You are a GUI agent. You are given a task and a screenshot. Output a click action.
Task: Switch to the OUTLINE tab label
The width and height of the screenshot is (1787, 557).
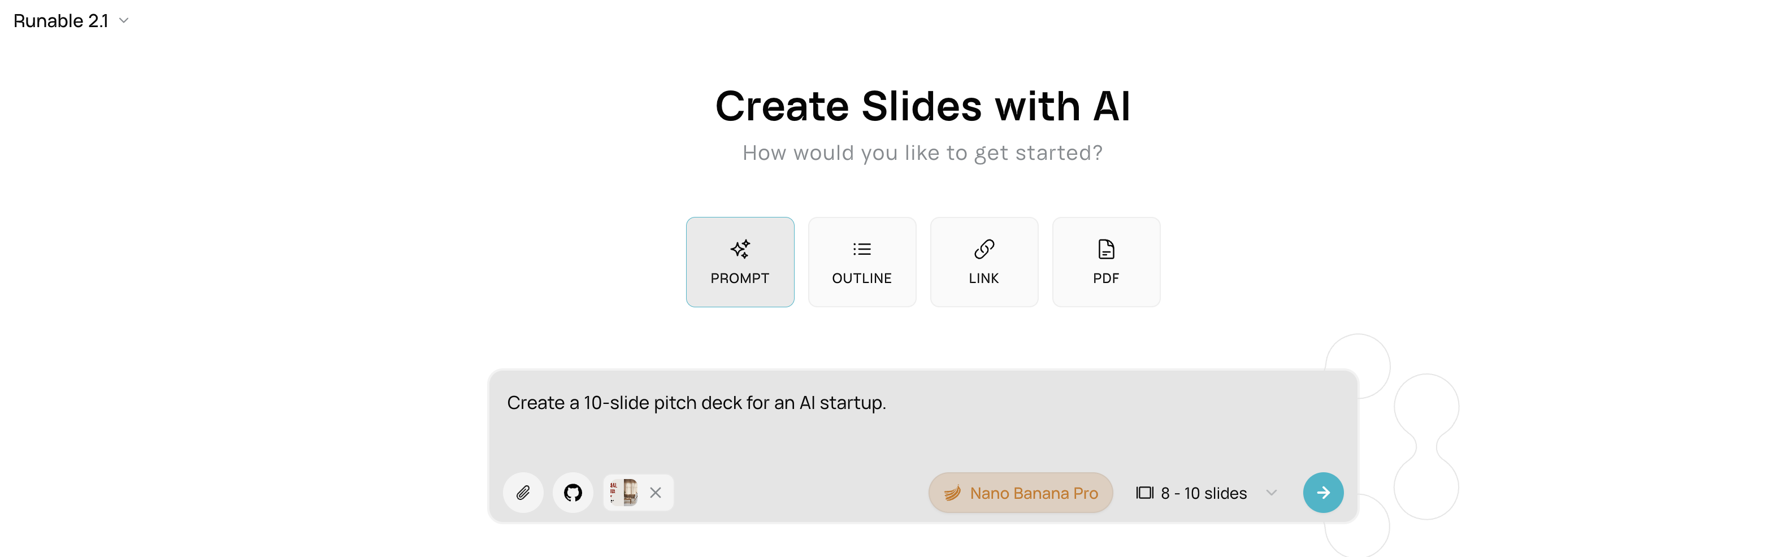tap(862, 278)
